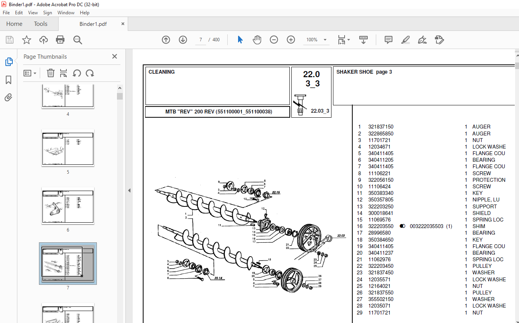519x323 pixels.
Task: Click part number 321837150
Action: [x=381, y=127]
